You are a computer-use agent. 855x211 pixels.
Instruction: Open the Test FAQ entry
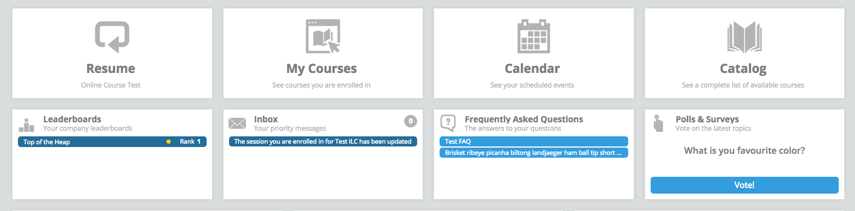coord(533,141)
